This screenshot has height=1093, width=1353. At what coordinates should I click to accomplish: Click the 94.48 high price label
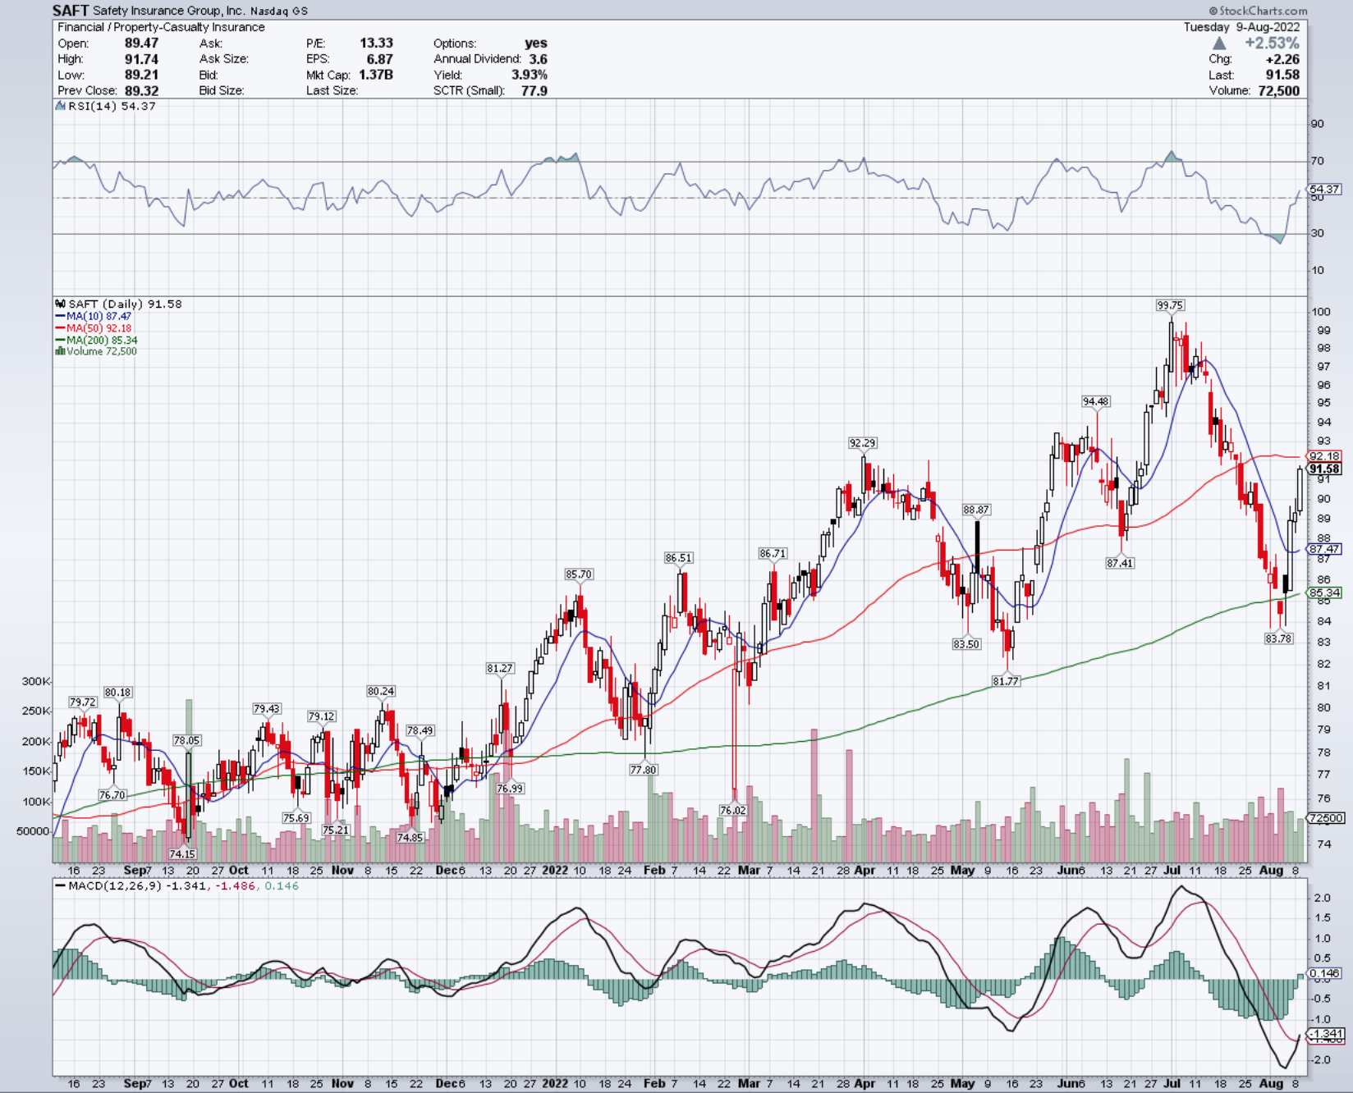[1095, 401]
